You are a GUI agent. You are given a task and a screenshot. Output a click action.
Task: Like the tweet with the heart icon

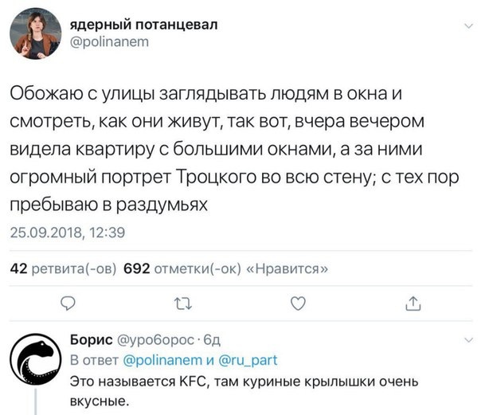click(x=297, y=303)
